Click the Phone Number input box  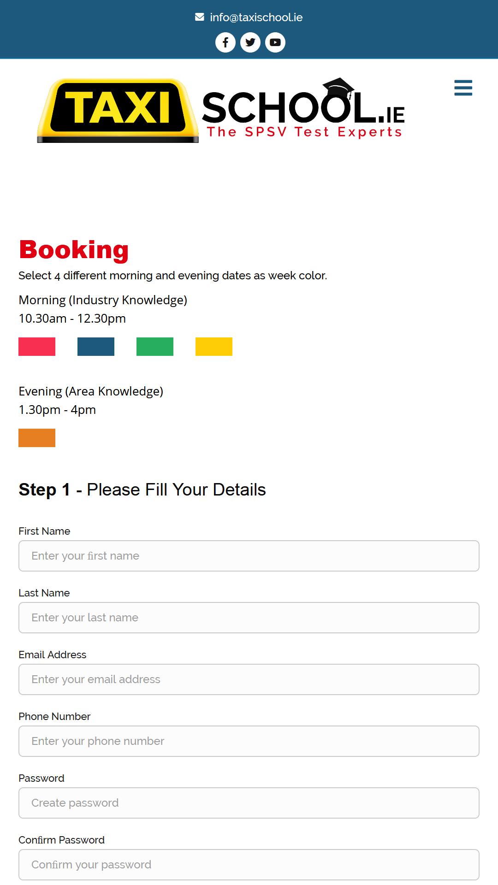coord(249,741)
